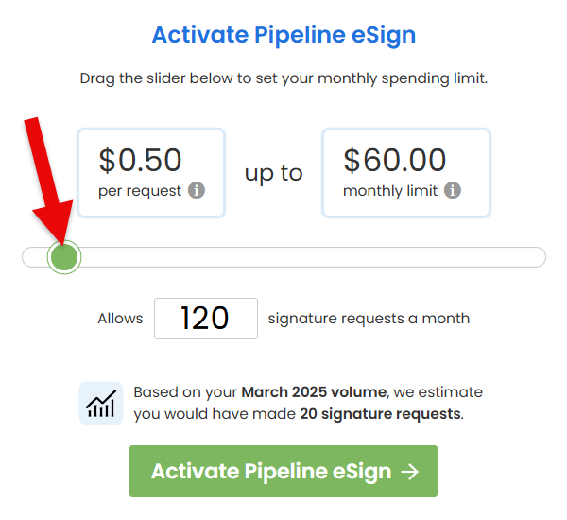Click the info icon beside "monthly limit"
This screenshot has width=567, height=520.
coord(453,191)
